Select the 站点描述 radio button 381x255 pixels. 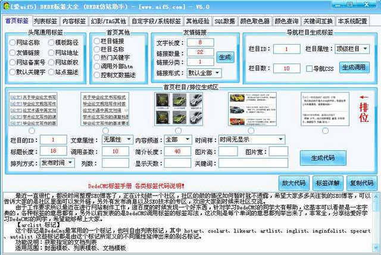pyautogui.click(x=51, y=72)
